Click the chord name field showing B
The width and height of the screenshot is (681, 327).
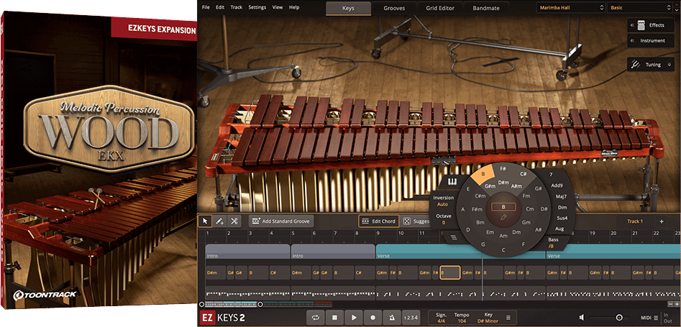[503, 207]
